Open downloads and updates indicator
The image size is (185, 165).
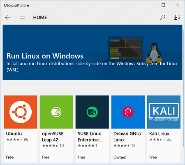[177, 17]
